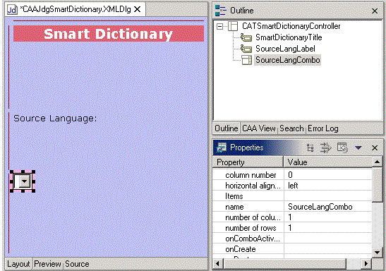Edit the number of colu... value

(328, 217)
